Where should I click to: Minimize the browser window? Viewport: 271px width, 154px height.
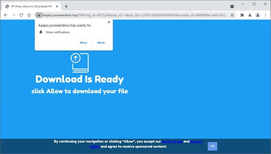tap(243, 4)
